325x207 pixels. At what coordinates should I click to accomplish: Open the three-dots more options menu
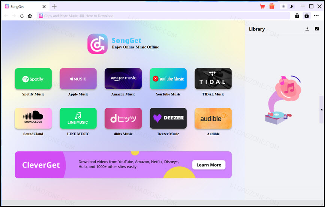pyautogui.click(x=316, y=16)
